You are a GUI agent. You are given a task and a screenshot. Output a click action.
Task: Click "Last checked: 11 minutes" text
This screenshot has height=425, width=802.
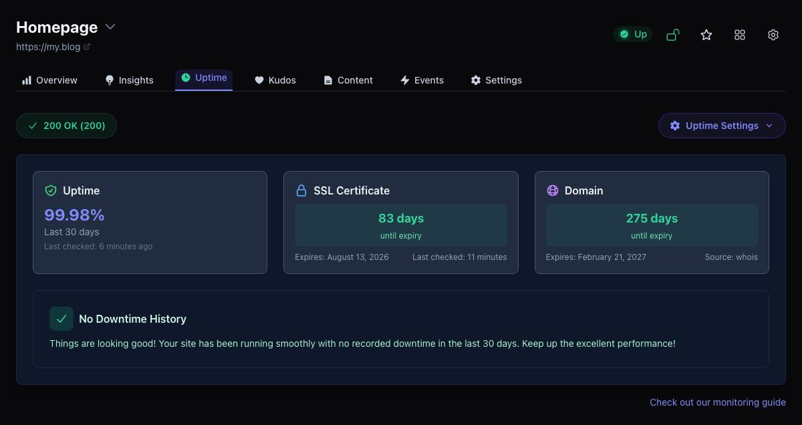(x=460, y=257)
